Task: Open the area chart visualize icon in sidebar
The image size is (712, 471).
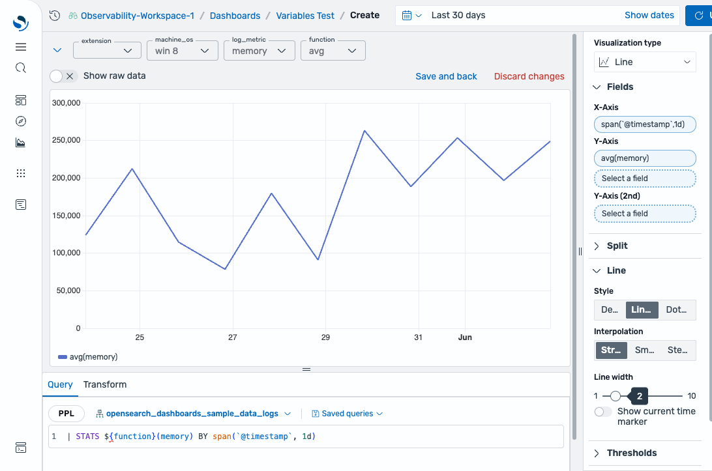Action: pyautogui.click(x=21, y=143)
